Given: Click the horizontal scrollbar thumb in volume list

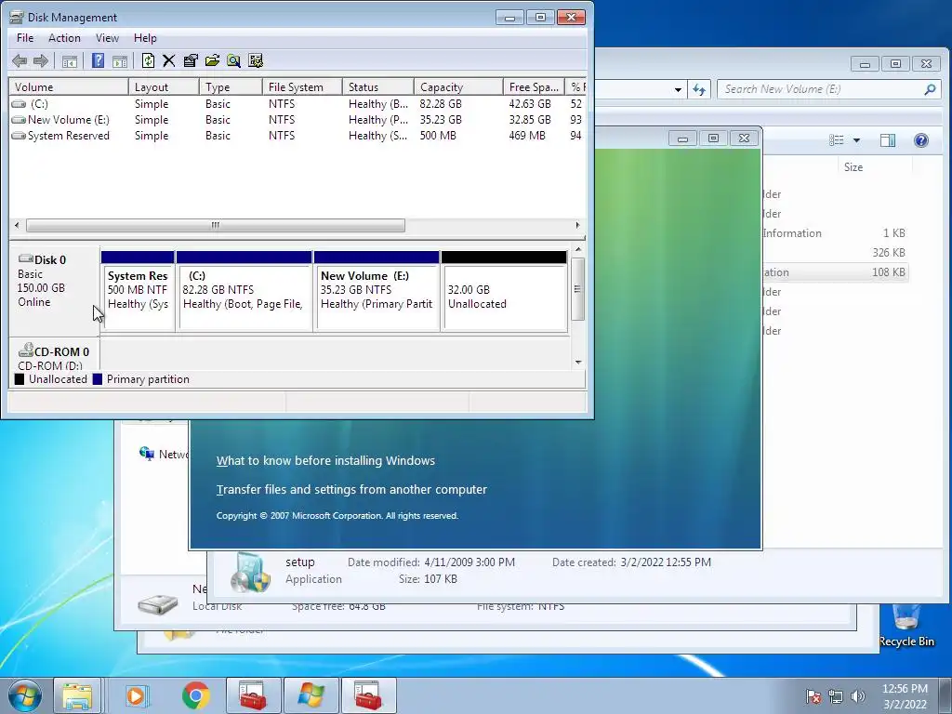Looking at the screenshot, I should pos(216,225).
